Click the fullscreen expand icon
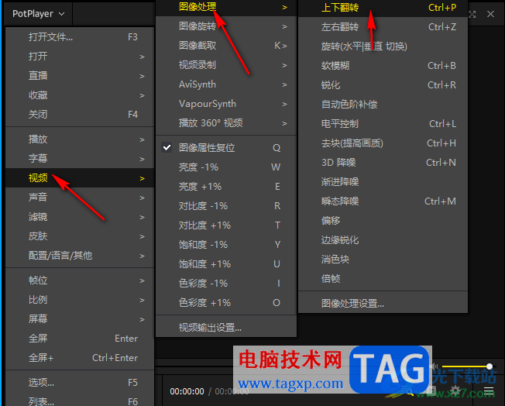 click(472, 14)
